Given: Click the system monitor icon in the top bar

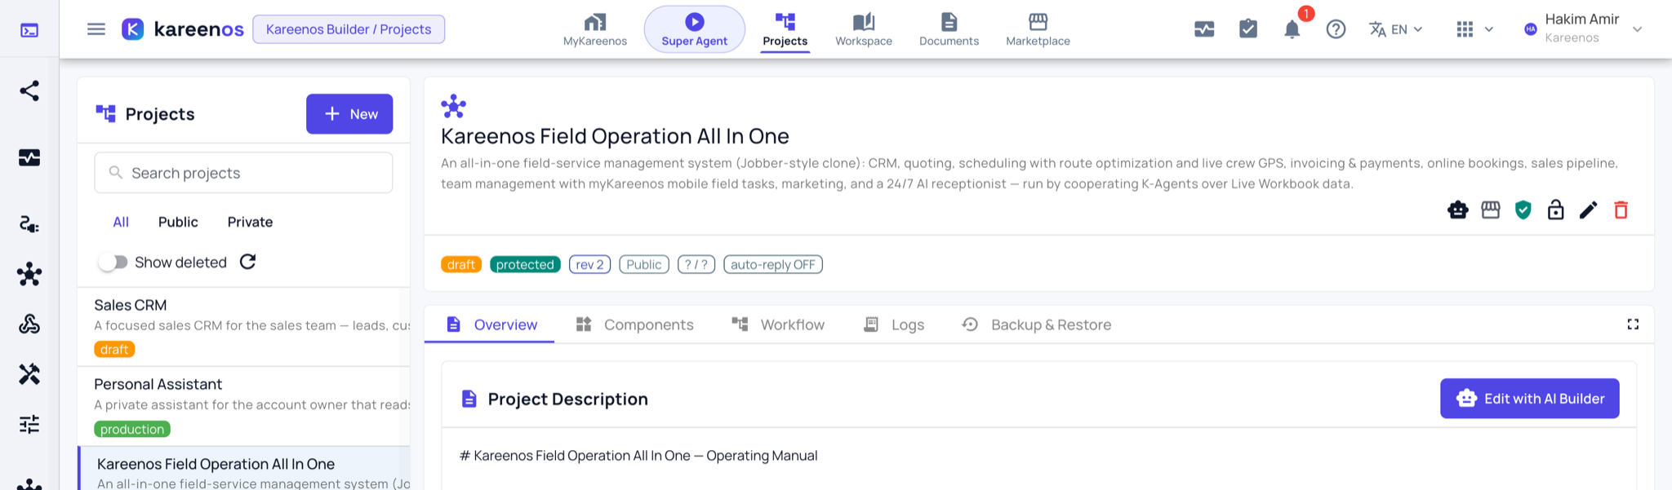Looking at the screenshot, I should tap(1204, 29).
